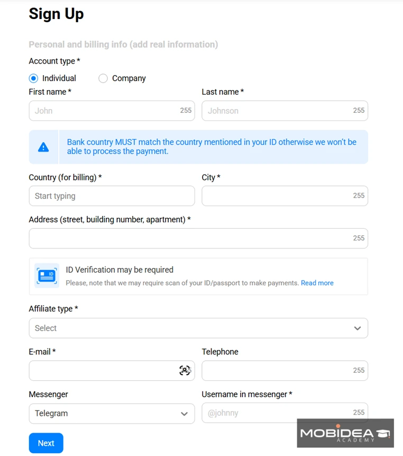The height and width of the screenshot is (456, 403).
Task: Click the ID card verification icon
Action: (x=47, y=276)
